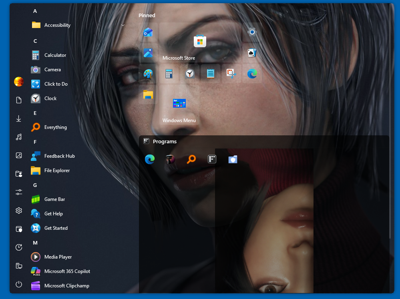This screenshot has height=299, width=400.
Task: Open Microsoft 365 Copilot from app list
Action: [78, 271]
